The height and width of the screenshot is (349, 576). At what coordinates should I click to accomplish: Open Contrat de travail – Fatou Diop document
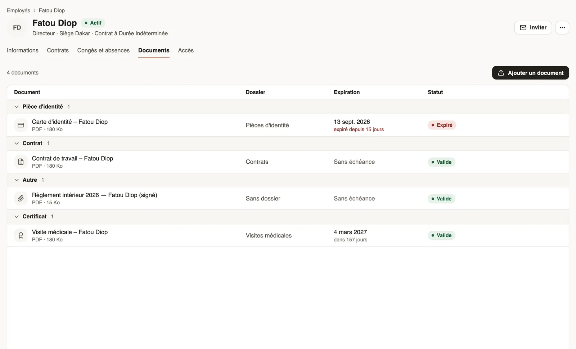[72, 159]
